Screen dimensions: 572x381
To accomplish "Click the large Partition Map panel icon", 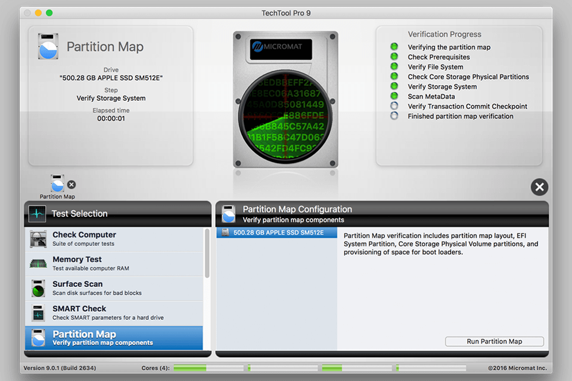I will pyautogui.click(x=48, y=46).
